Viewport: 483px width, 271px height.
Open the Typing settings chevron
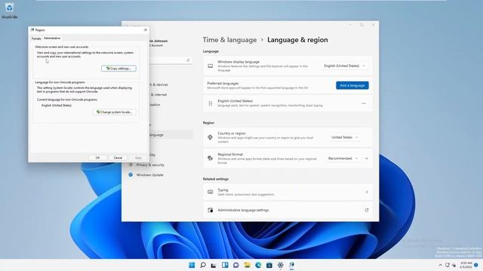coord(367,192)
